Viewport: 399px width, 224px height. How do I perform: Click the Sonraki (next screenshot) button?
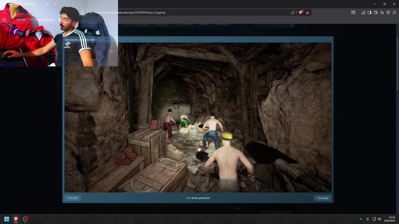[323, 198]
